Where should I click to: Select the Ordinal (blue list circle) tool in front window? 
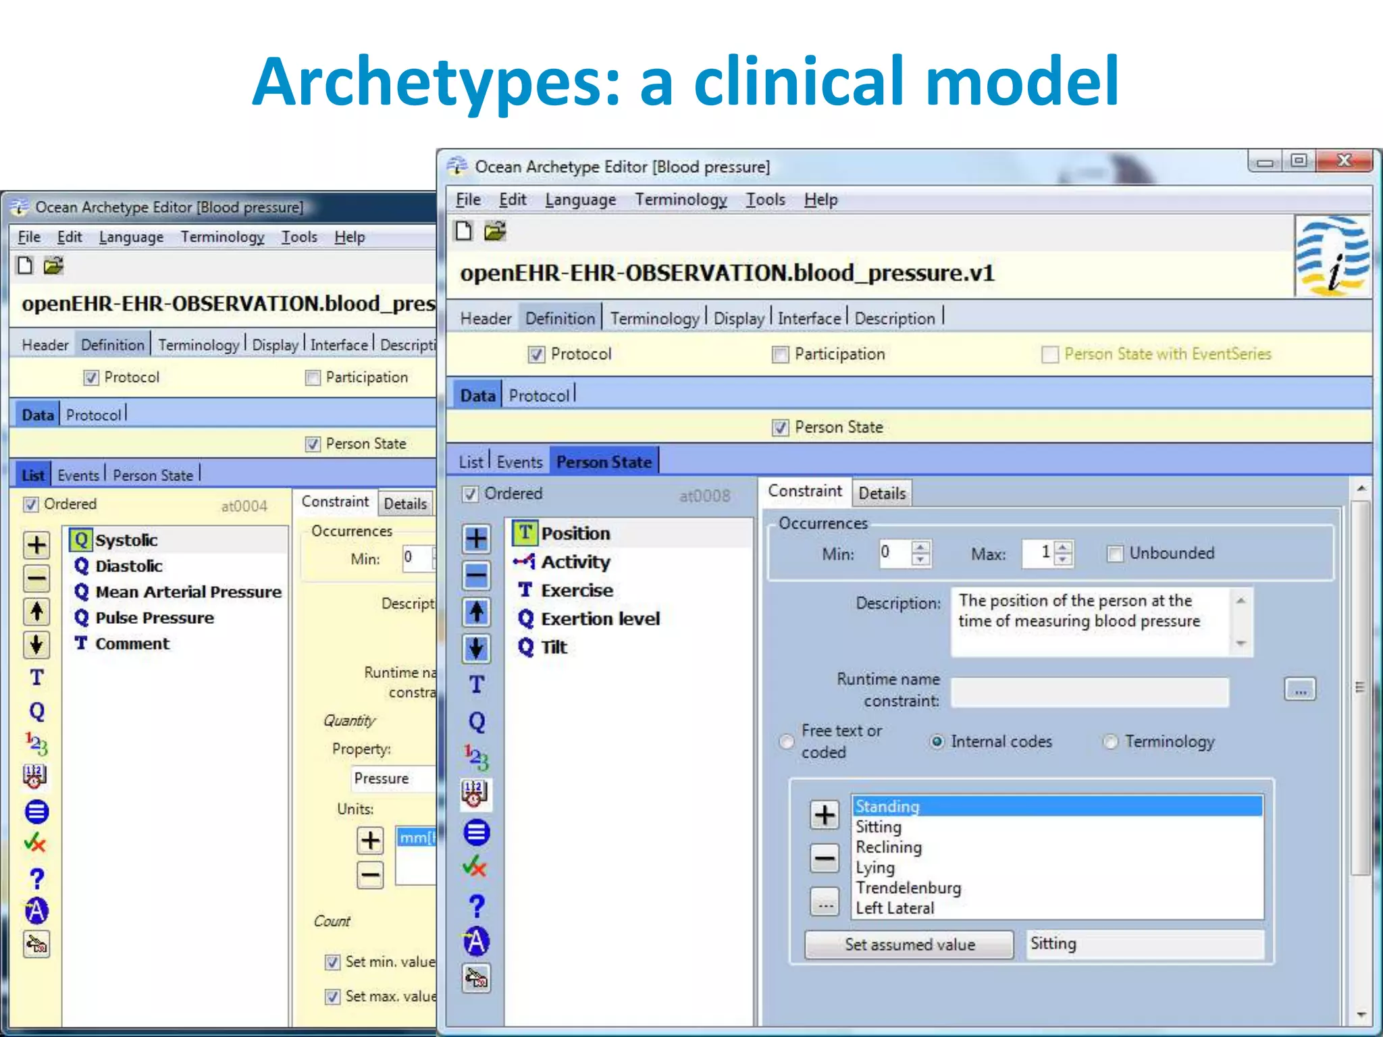[476, 832]
